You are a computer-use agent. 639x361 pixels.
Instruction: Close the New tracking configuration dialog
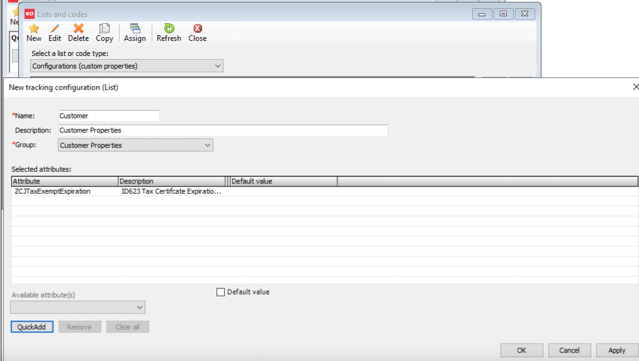pos(636,87)
